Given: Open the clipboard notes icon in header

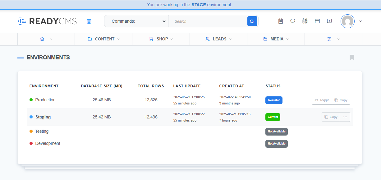Looking at the screenshot, I should 281,21.
